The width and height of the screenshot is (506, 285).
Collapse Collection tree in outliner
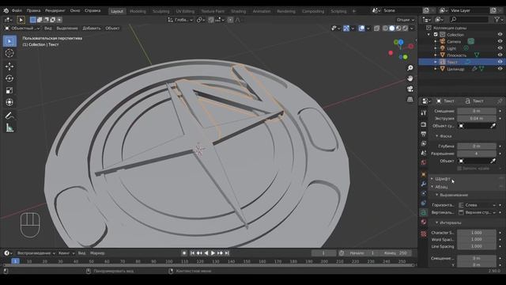(x=429, y=35)
